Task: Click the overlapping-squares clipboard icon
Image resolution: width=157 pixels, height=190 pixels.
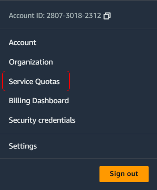Action: 107,16
